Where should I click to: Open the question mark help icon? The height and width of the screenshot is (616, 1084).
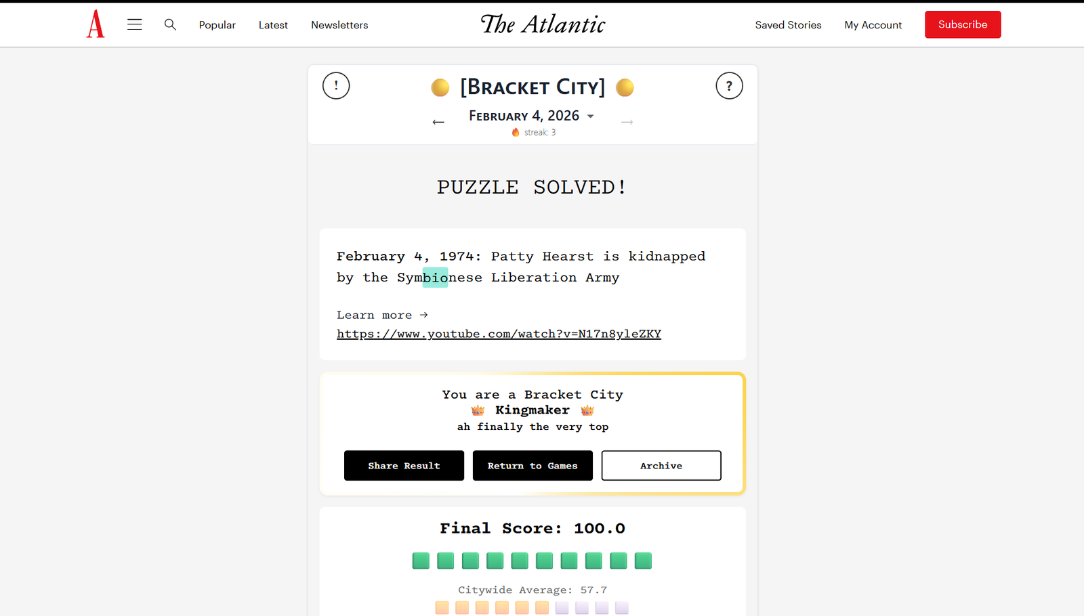point(729,86)
